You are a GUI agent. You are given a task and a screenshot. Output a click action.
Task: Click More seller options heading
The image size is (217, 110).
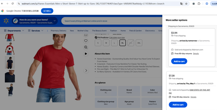click(x=177, y=20)
